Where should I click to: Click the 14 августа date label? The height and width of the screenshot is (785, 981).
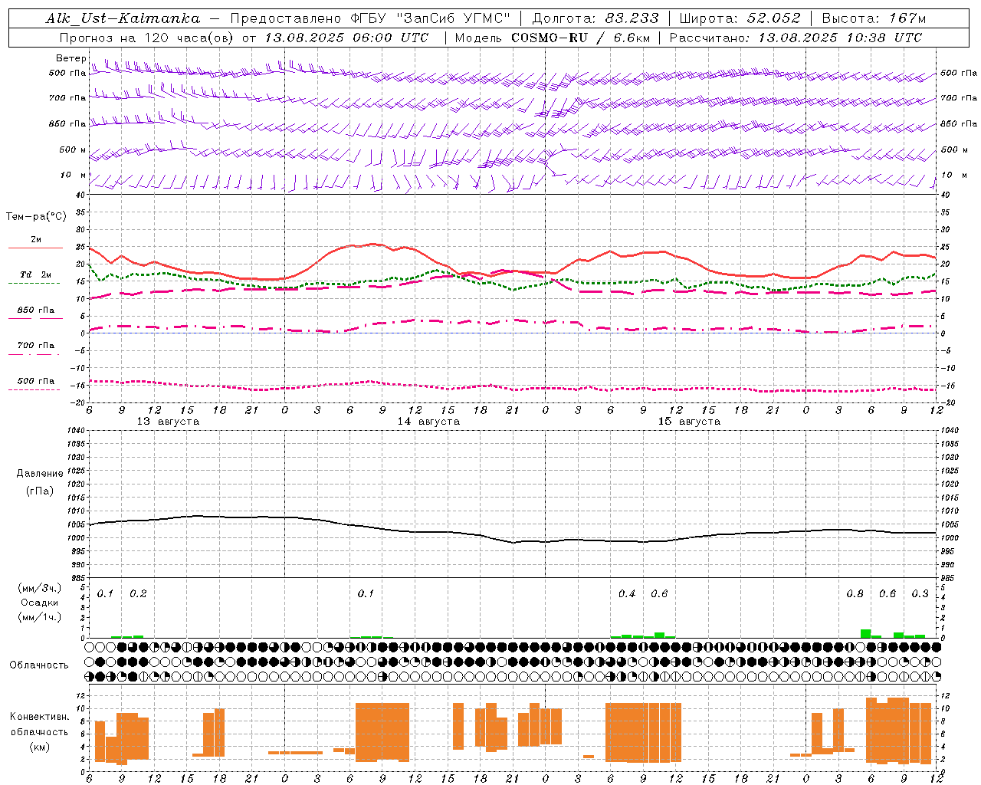pyautogui.click(x=428, y=422)
